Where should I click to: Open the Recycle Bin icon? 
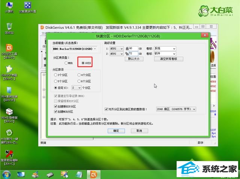pyautogui.click(x=9, y=28)
